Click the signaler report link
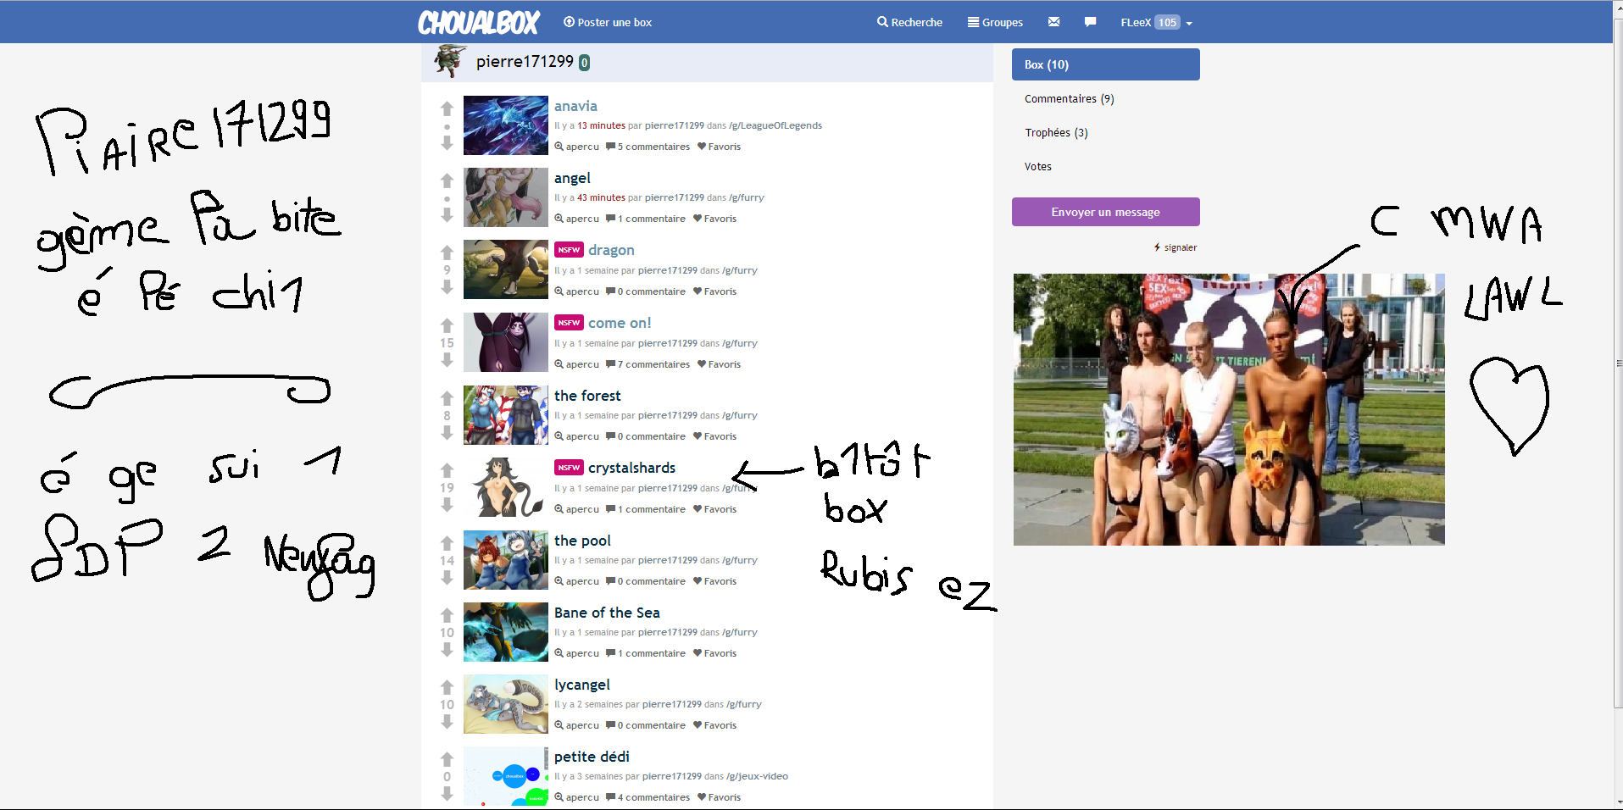Viewport: 1623px width, 810px height. (1179, 247)
